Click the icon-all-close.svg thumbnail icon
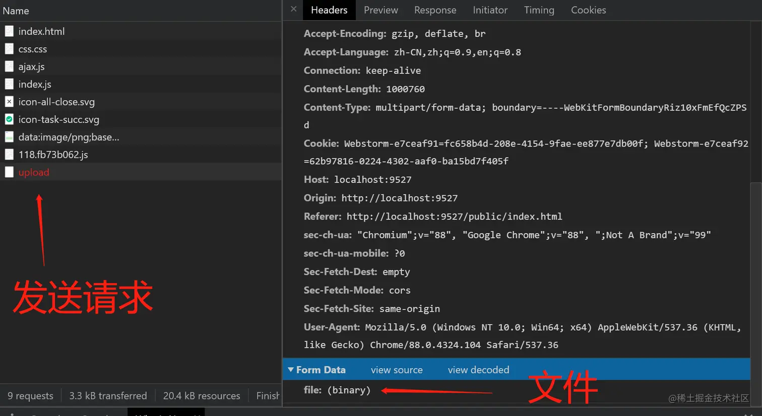The width and height of the screenshot is (762, 416). point(9,102)
